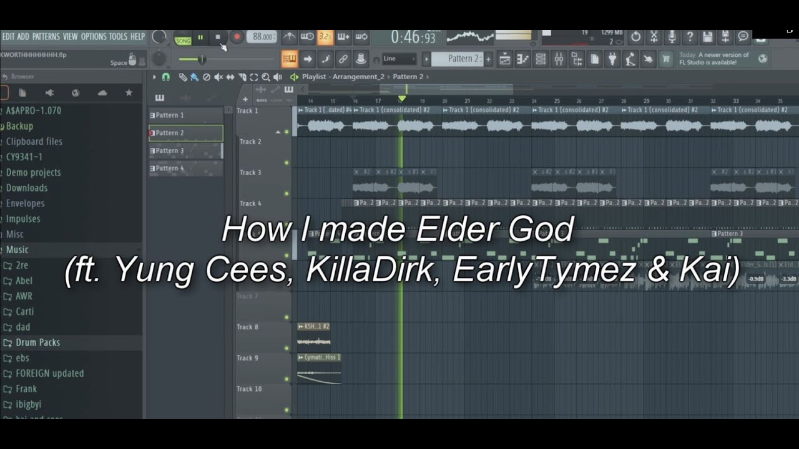Screen dimensions: 799x449
Task: Add a new pattern with plus button
Action: pos(488,59)
